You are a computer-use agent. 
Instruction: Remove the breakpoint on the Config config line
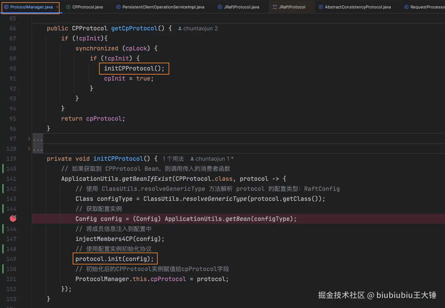coord(13,218)
